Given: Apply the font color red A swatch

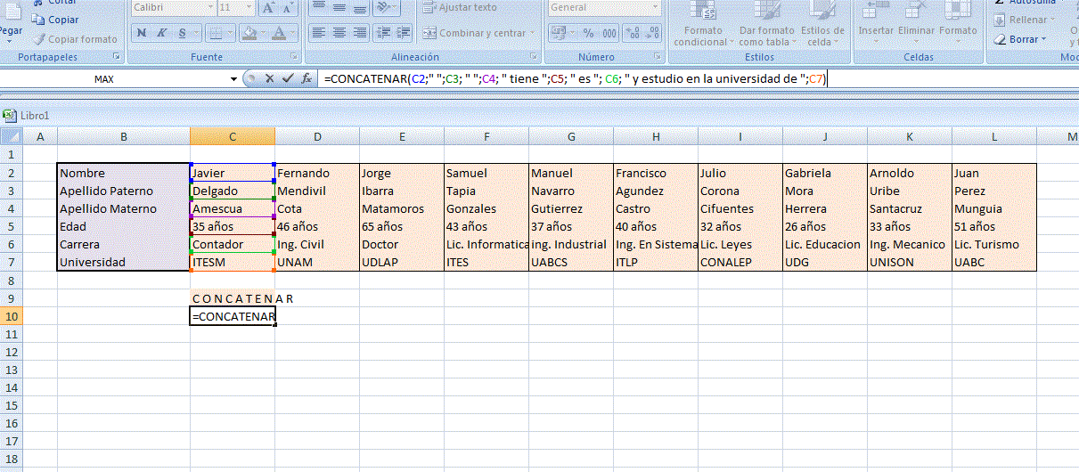Looking at the screenshot, I should (x=280, y=33).
